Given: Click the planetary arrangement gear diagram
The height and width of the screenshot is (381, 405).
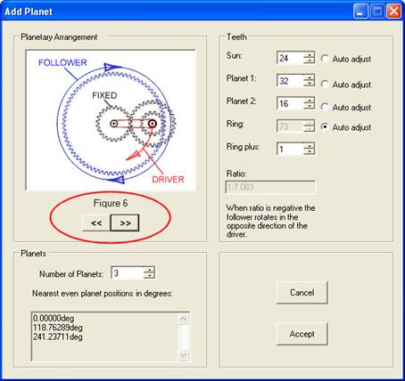Looking at the screenshot, I should pyautogui.click(x=111, y=120).
